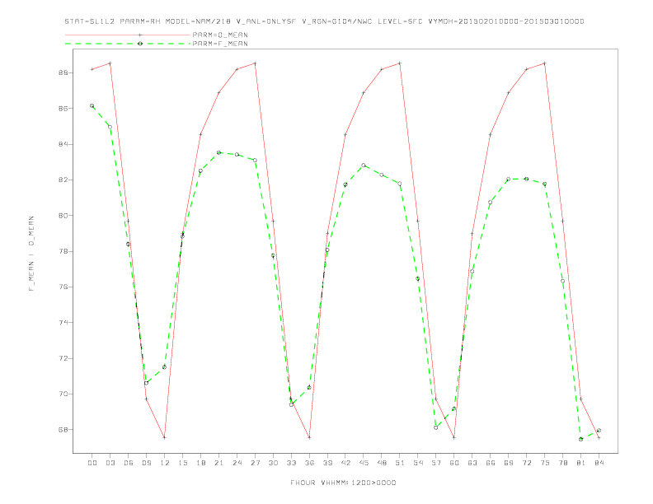Screen dimensions: 653x504
Task: Click the x-axis tick label 27
Action: (x=255, y=463)
